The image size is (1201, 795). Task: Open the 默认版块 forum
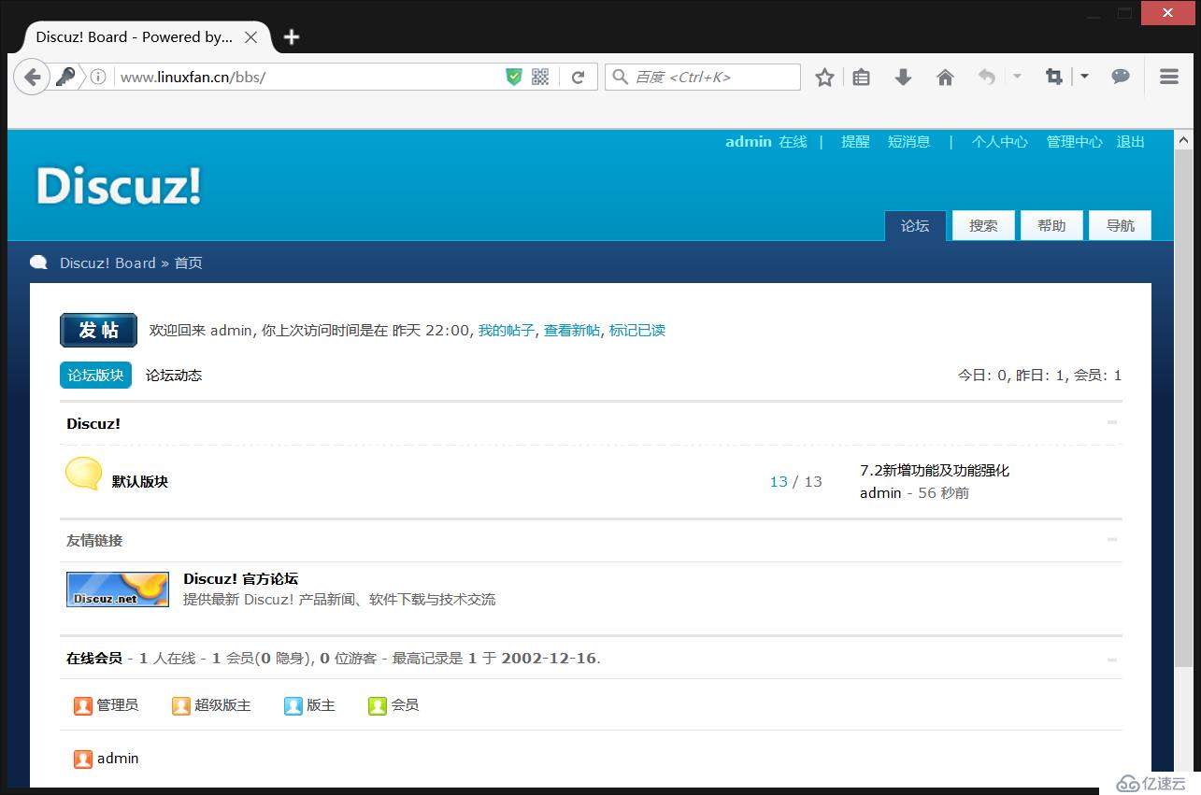pyautogui.click(x=140, y=481)
